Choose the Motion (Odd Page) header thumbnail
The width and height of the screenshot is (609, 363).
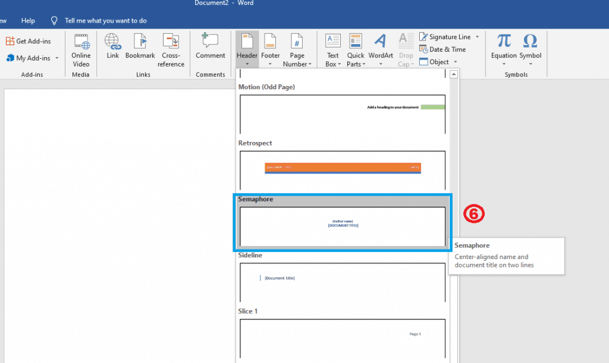tap(343, 115)
